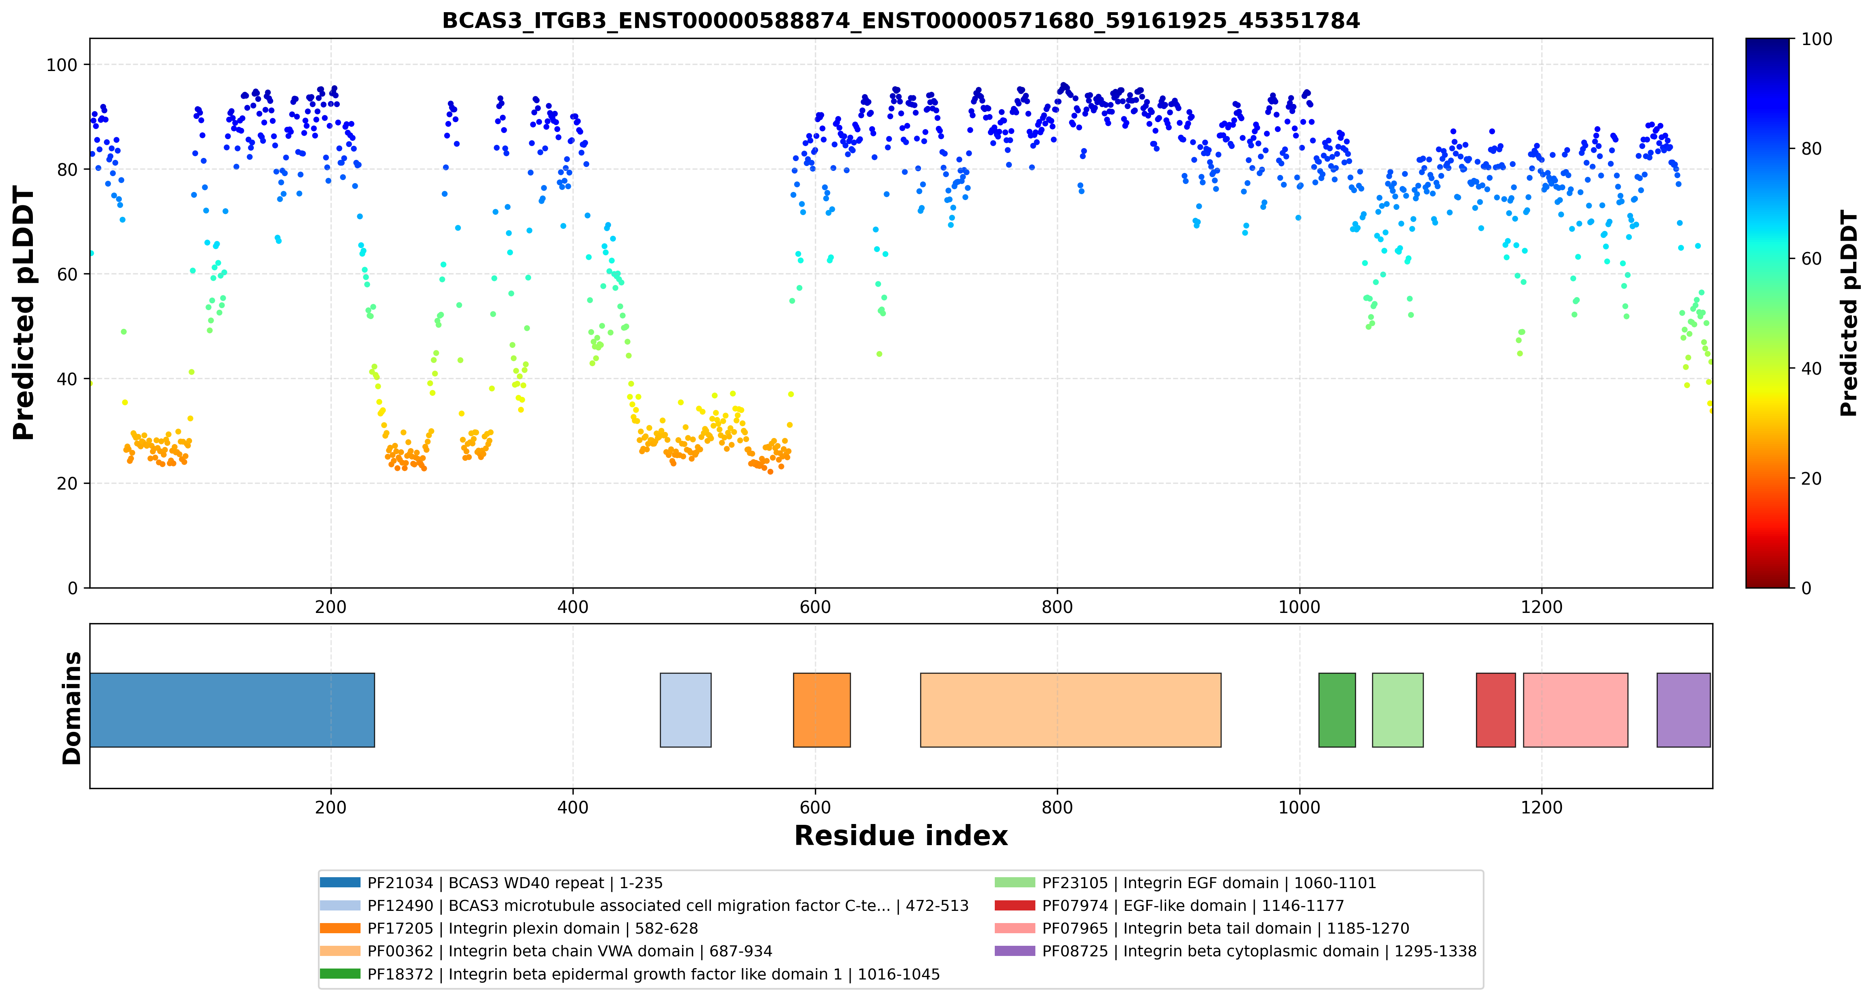Screen dimensions: 1873x1001
Task: Select the large peach Integrin VWA domain bar
Action: coord(1070,710)
